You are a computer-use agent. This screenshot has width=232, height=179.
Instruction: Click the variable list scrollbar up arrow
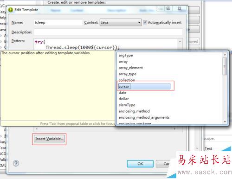click(225, 55)
